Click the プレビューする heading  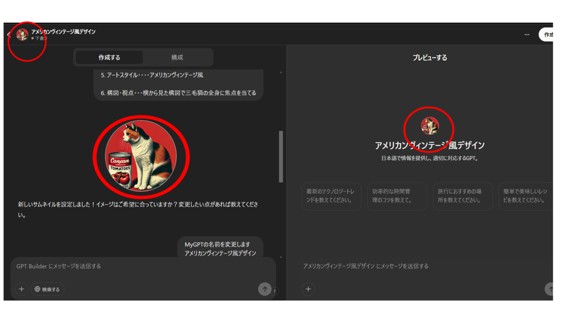(x=430, y=58)
